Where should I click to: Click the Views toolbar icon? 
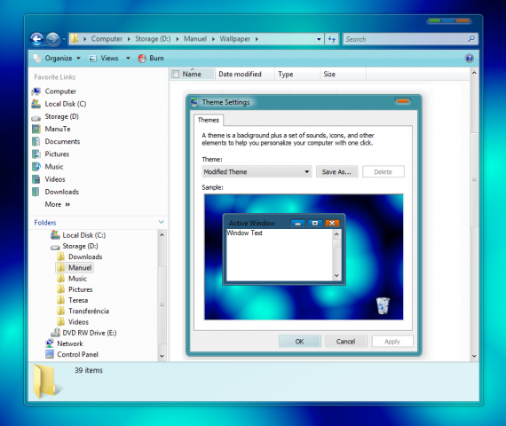click(92, 59)
